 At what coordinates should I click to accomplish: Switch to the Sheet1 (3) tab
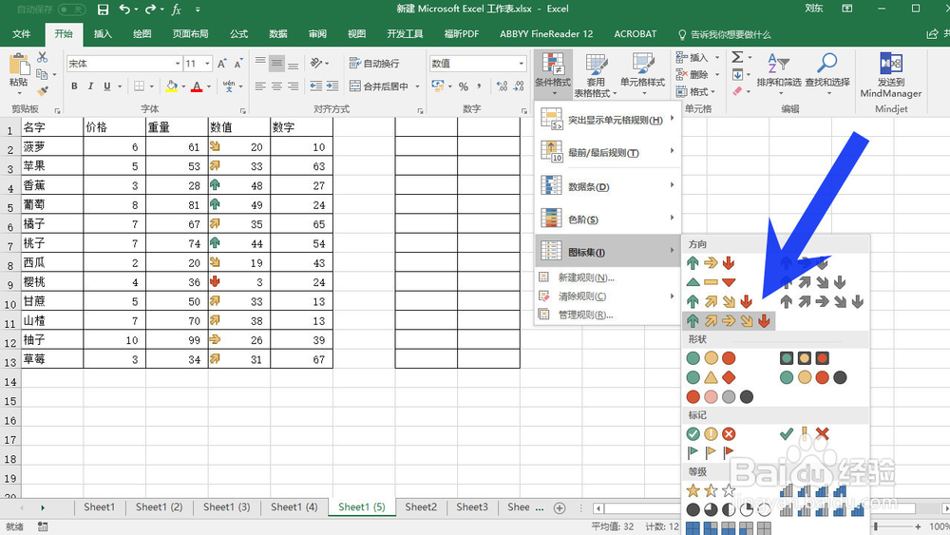pos(227,507)
